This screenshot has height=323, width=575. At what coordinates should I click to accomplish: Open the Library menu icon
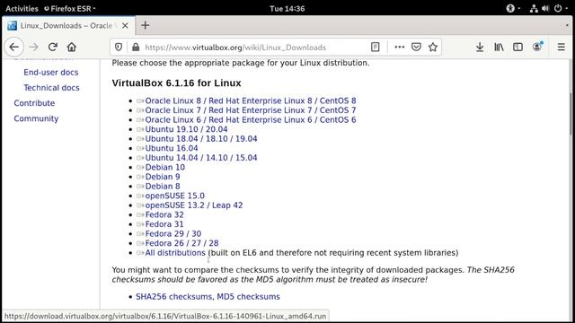499,47
